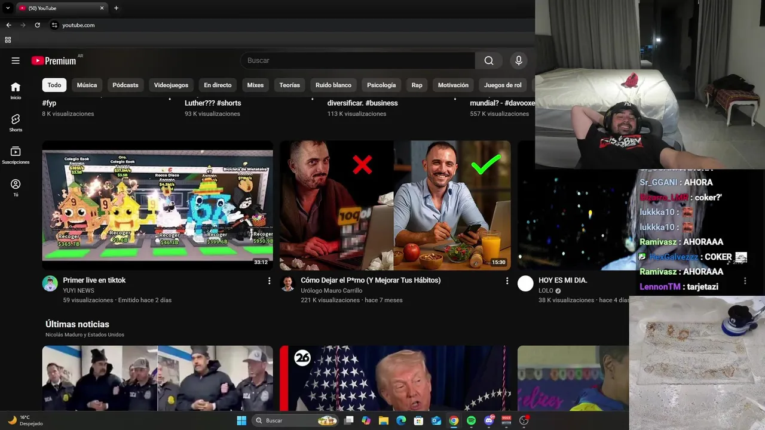Open Suscripciones in the sidebar

(16, 155)
